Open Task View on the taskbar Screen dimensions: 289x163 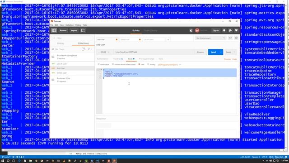tap(14, 161)
